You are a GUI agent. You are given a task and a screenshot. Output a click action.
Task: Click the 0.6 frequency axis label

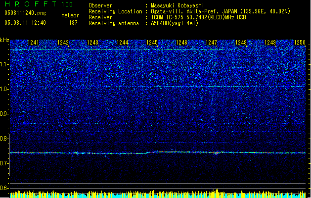(x=4, y=188)
